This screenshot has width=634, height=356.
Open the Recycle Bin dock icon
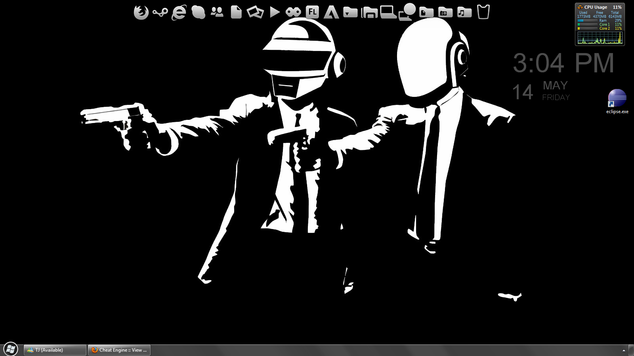483,12
